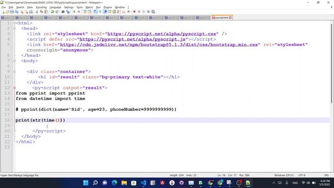The image size is (334, 188).
Task: Click the Paste toolbar icon
Action: [46, 11]
